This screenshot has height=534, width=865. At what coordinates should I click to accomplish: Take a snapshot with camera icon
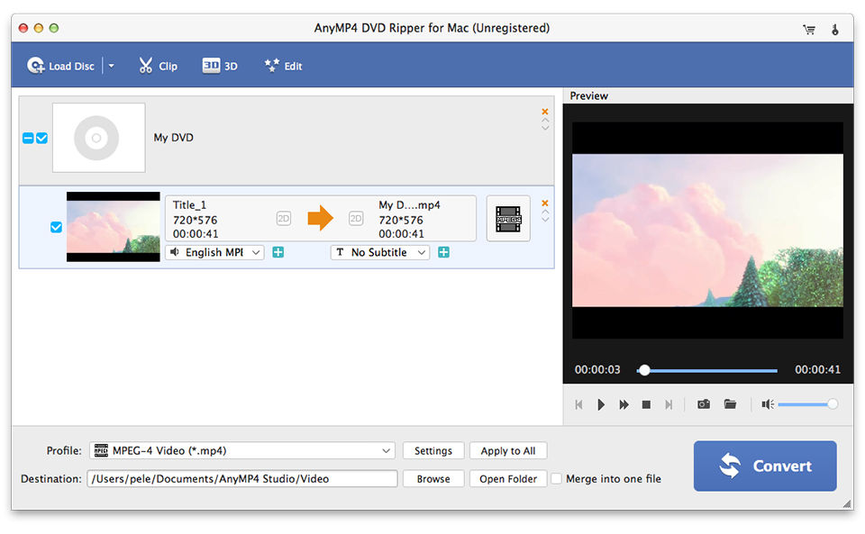click(704, 404)
